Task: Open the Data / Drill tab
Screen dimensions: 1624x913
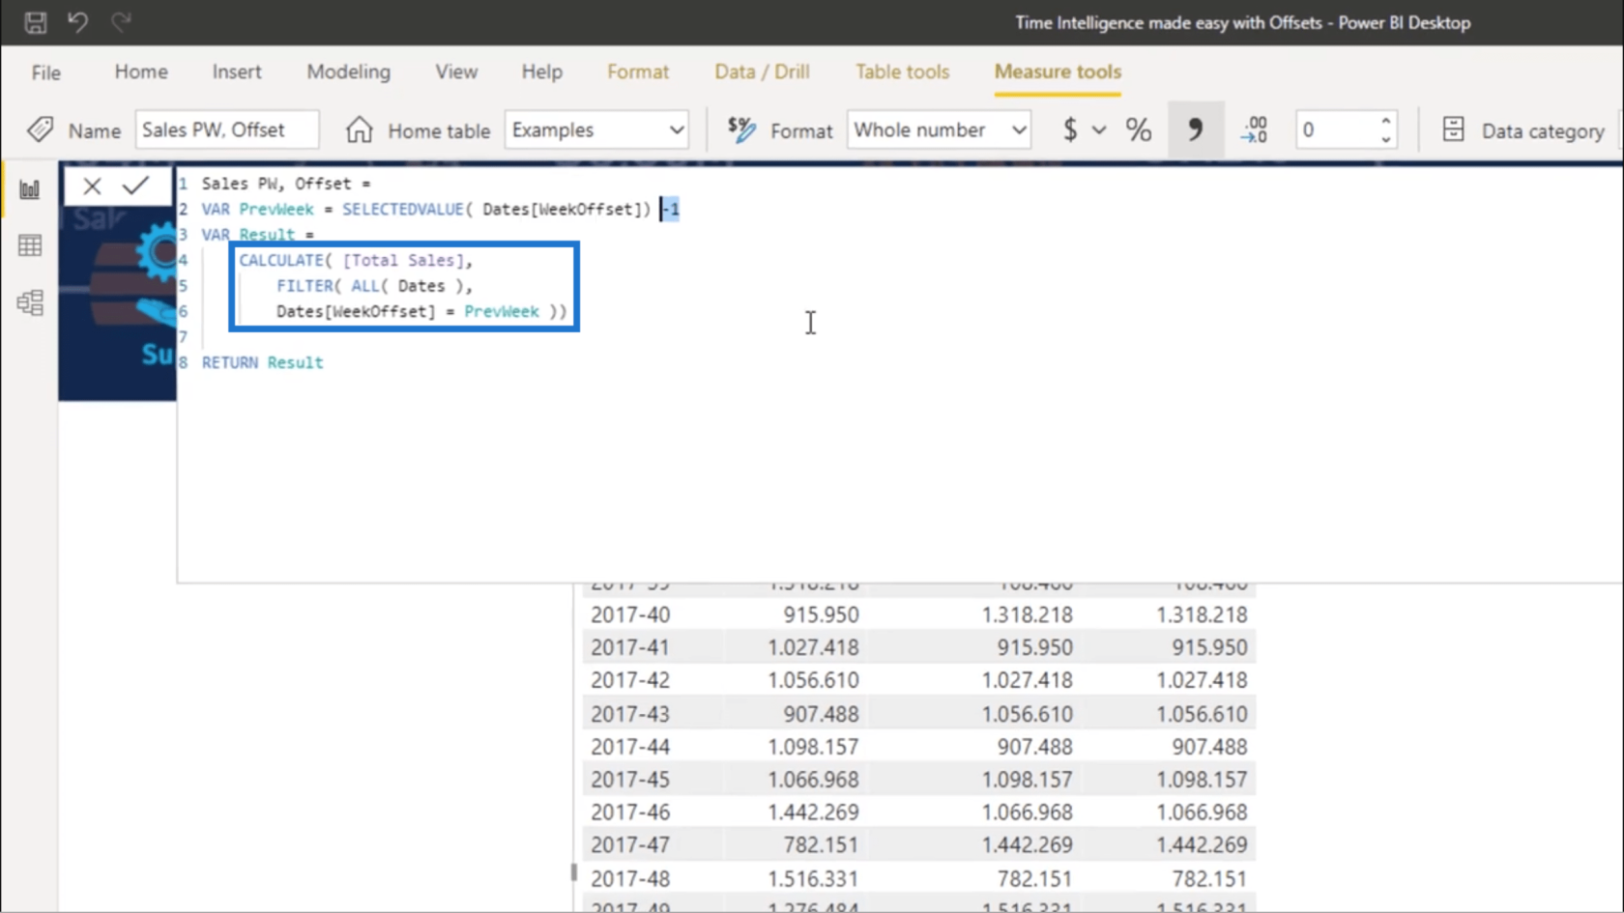Action: [762, 71]
